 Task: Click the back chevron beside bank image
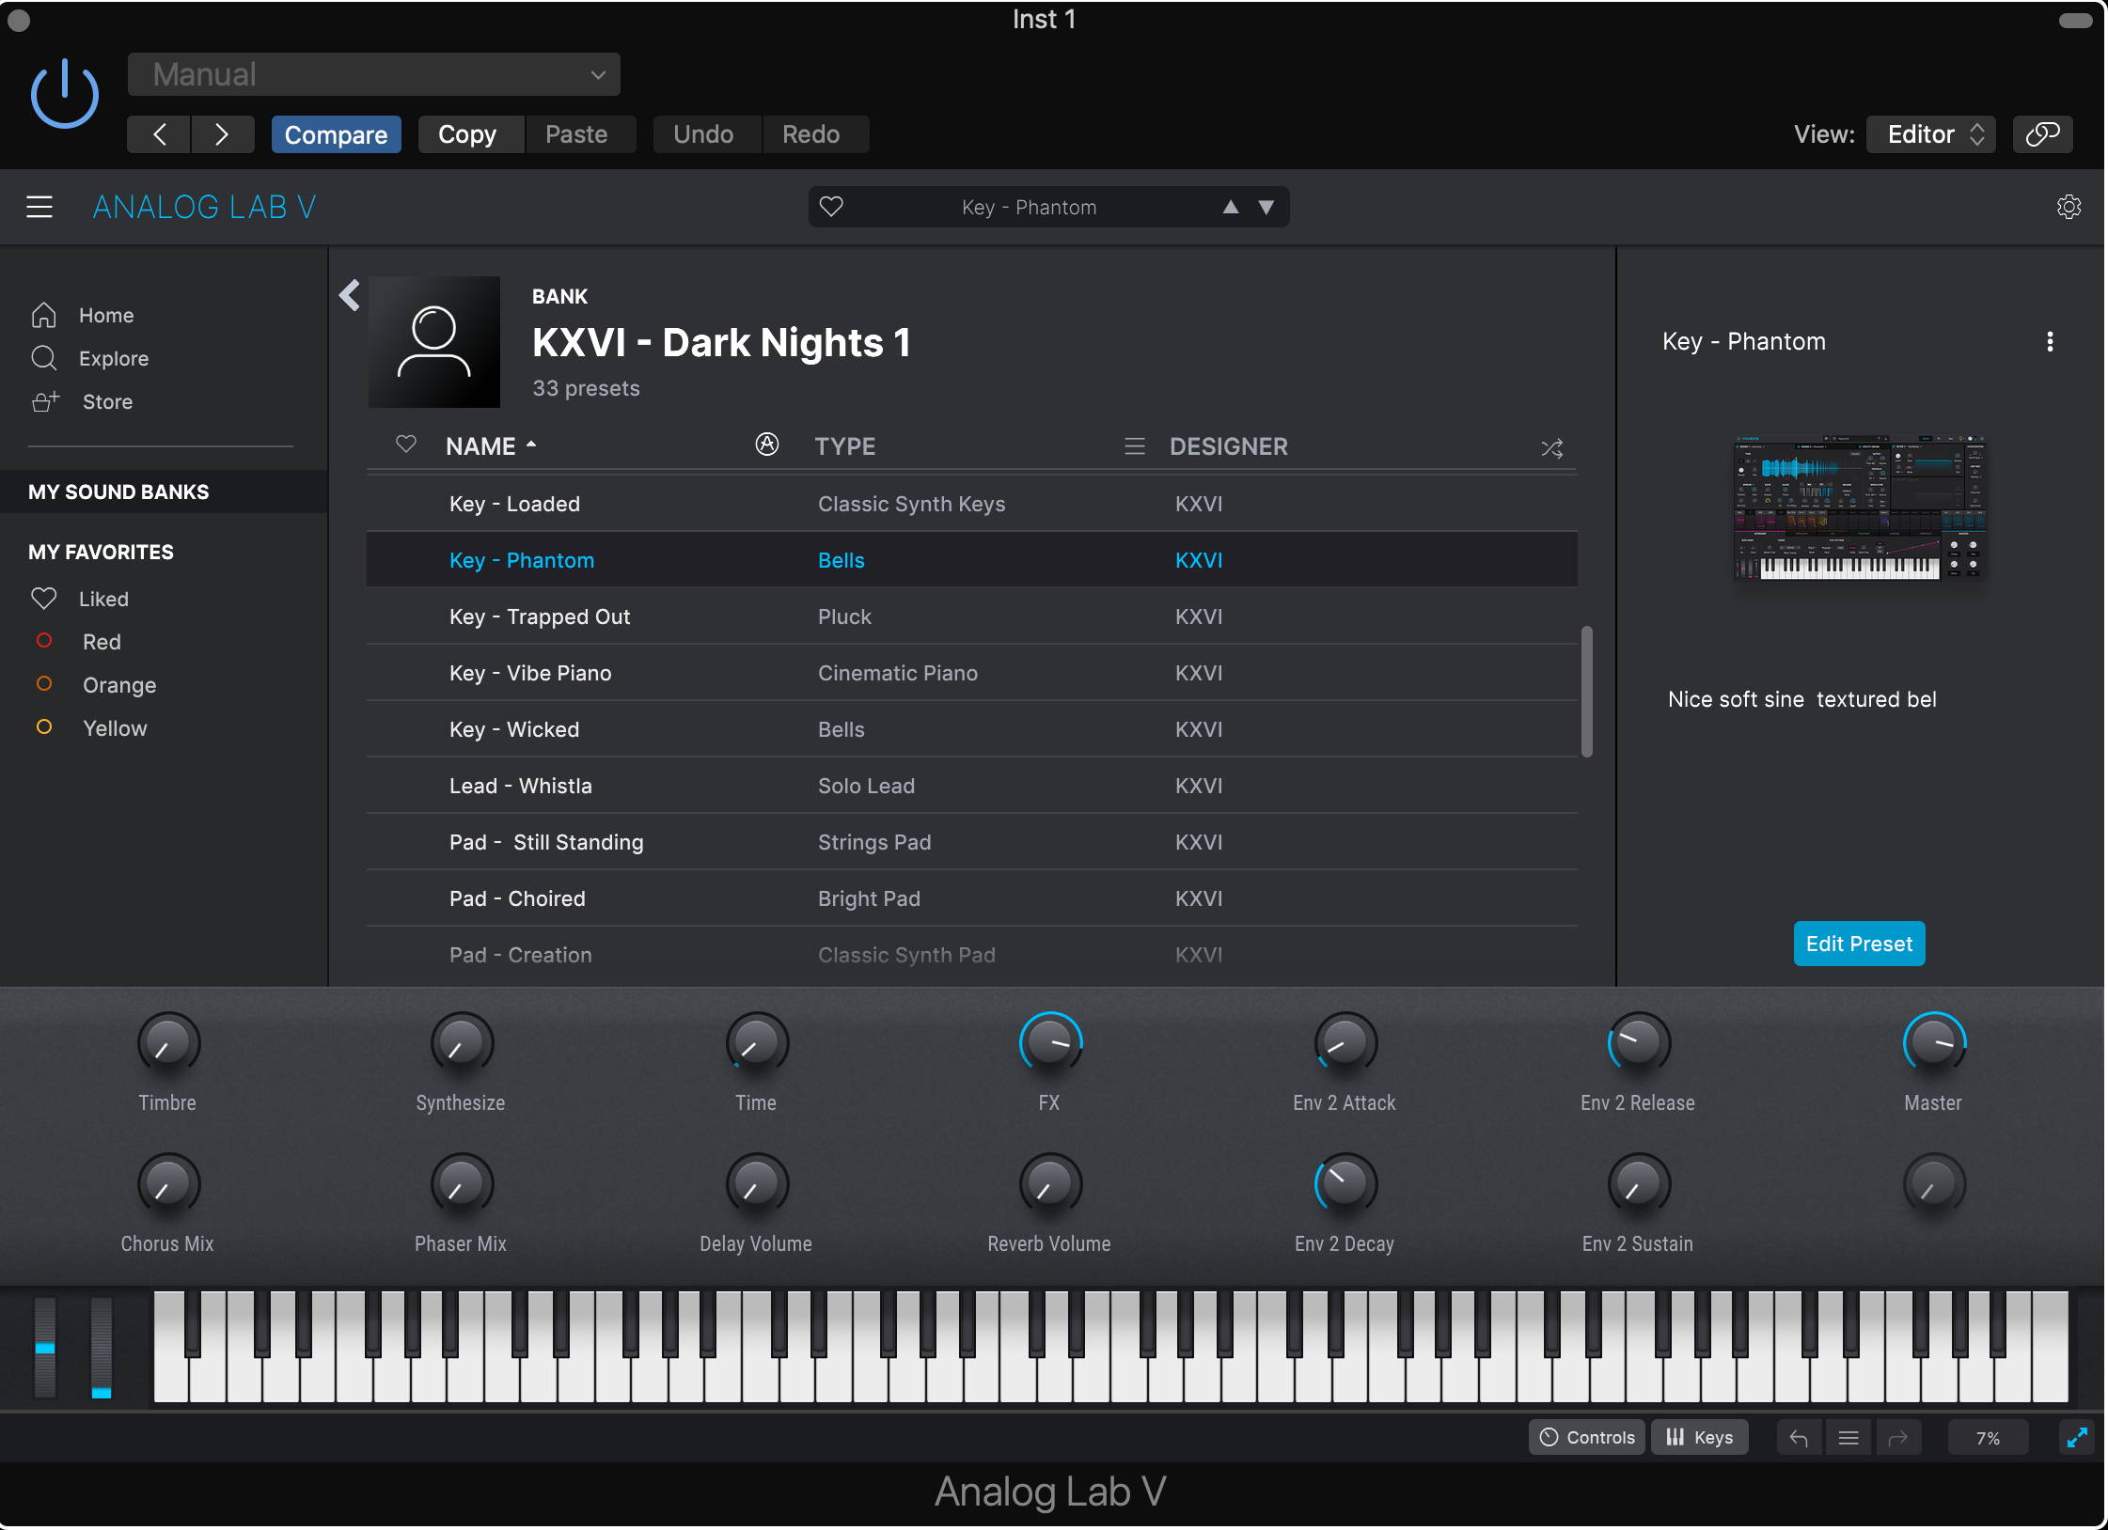coord(350,295)
